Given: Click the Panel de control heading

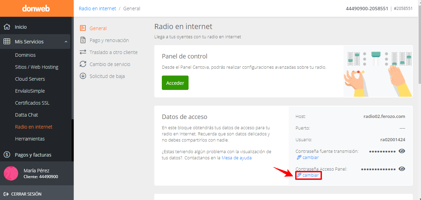Looking at the screenshot, I should [x=184, y=56].
